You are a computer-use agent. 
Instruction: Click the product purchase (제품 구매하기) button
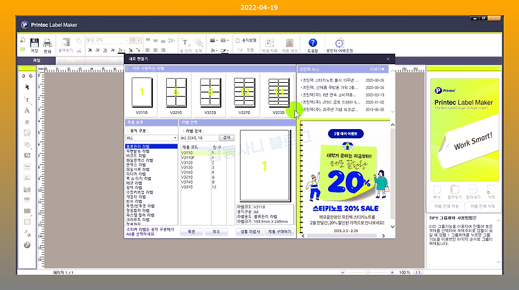pyautogui.click(x=280, y=232)
